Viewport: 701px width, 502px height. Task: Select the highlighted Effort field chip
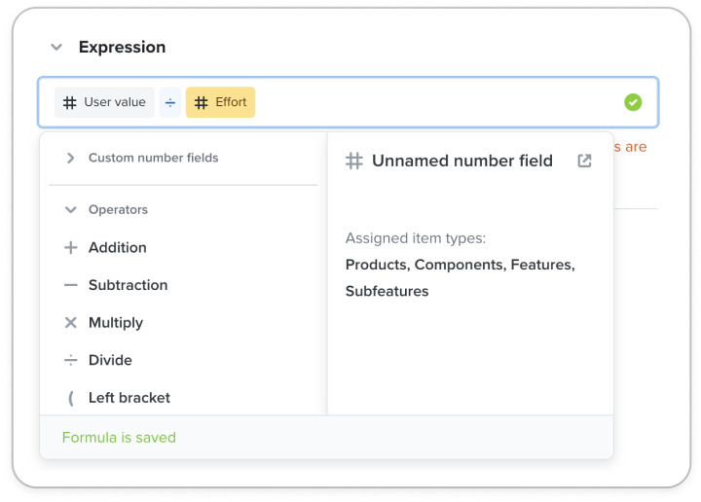pos(220,102)
